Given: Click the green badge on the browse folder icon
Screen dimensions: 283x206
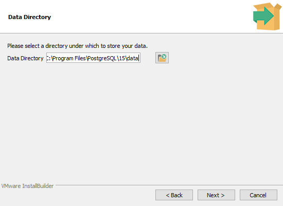Looking at the screenshot, I should pos(164,56).
